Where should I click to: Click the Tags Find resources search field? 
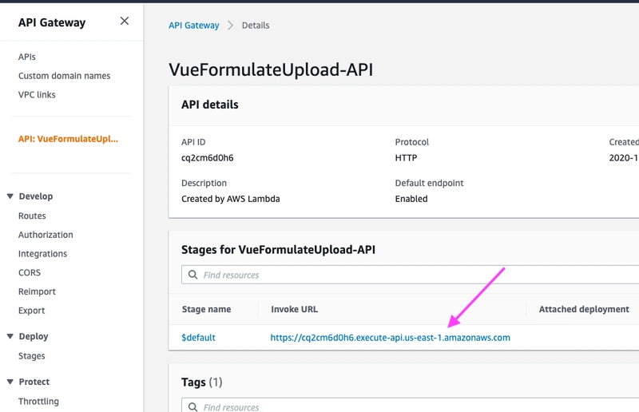coord(410,406)
